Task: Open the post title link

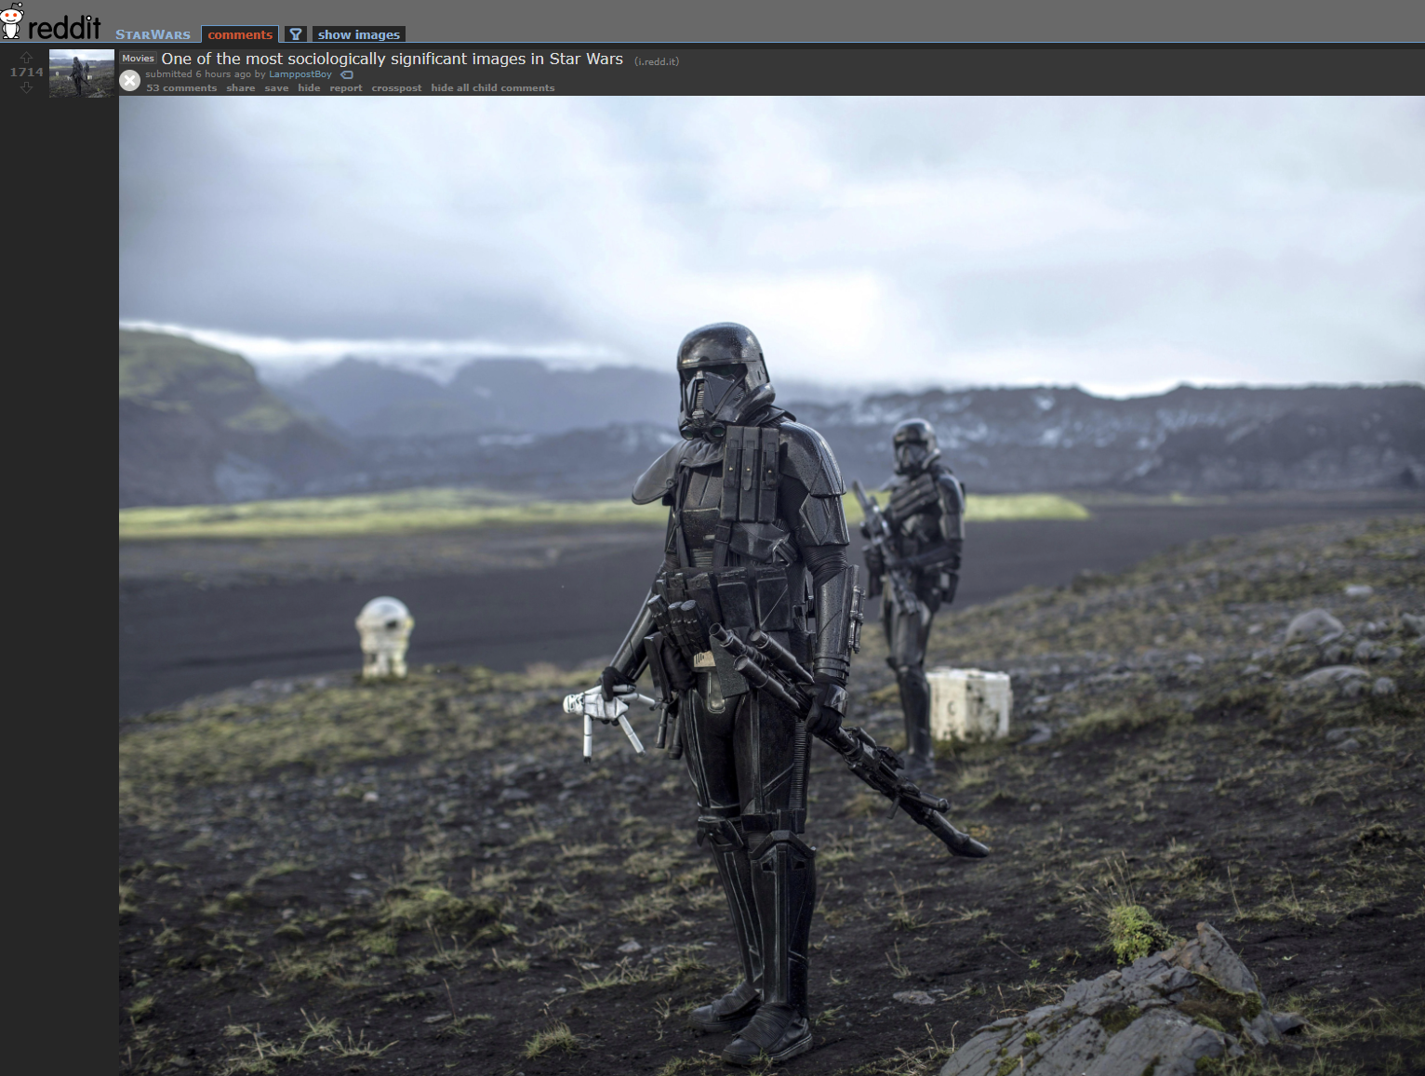Action: (393, 59)
